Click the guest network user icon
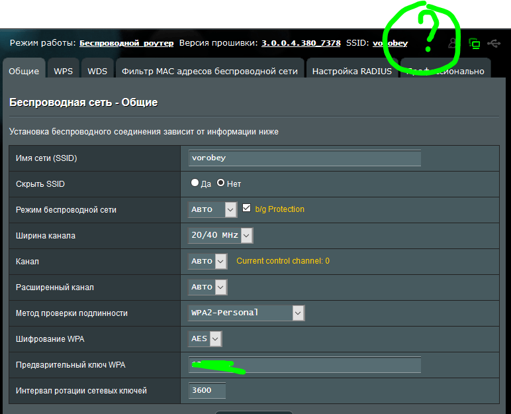Viewport: 511px width, 414px height. (453, 43)
